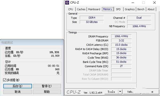
Task: Click the 发现的错误 errors found label
Action: [12, 73]
